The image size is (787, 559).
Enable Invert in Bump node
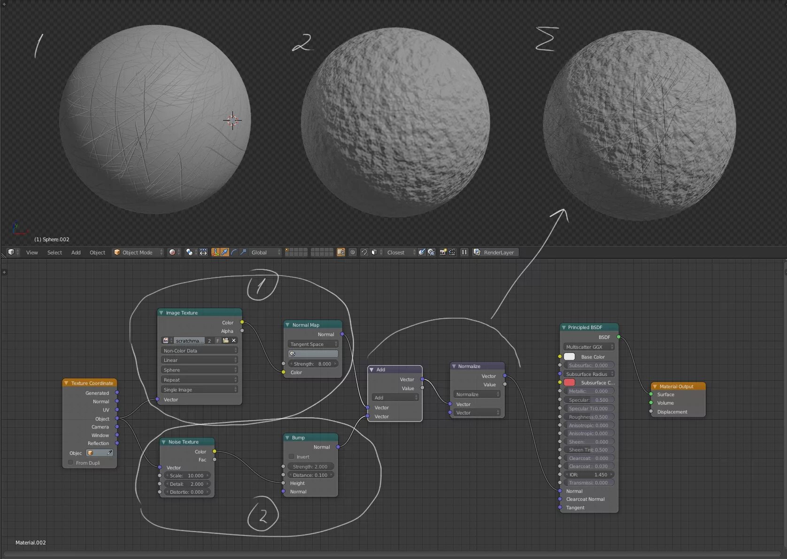click(x=292, y=457)
